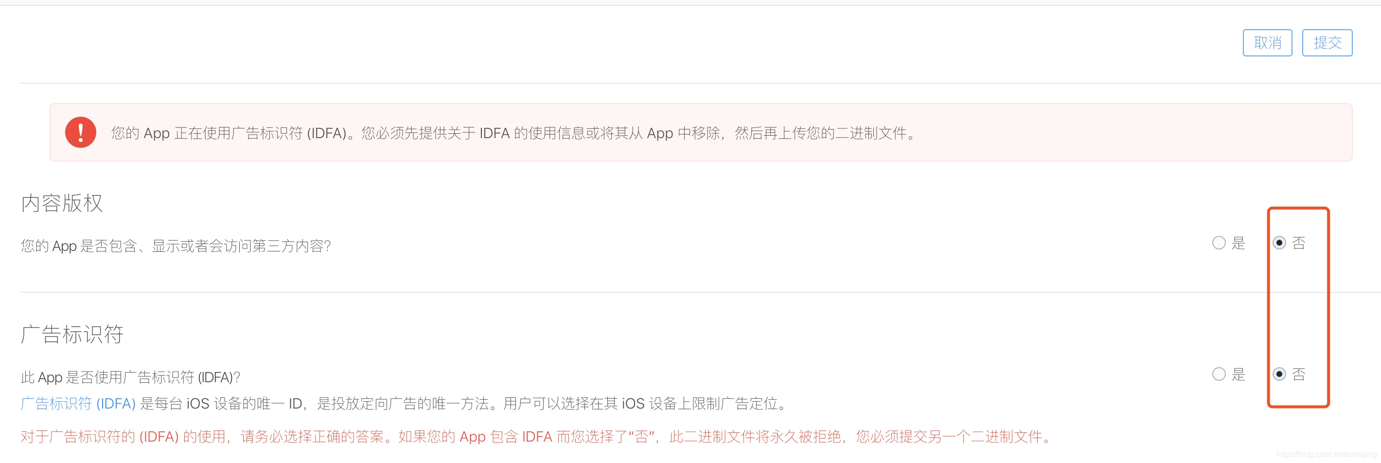Click the 否 text label in 内容版权 row

coord(1298,243)
